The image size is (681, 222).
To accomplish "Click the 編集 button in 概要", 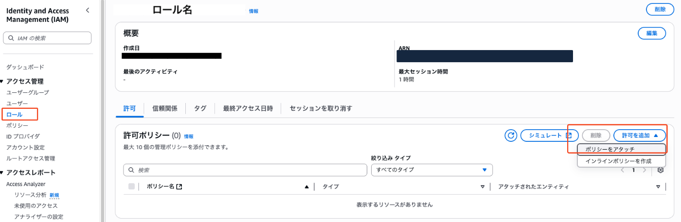I will pos(651,33).
